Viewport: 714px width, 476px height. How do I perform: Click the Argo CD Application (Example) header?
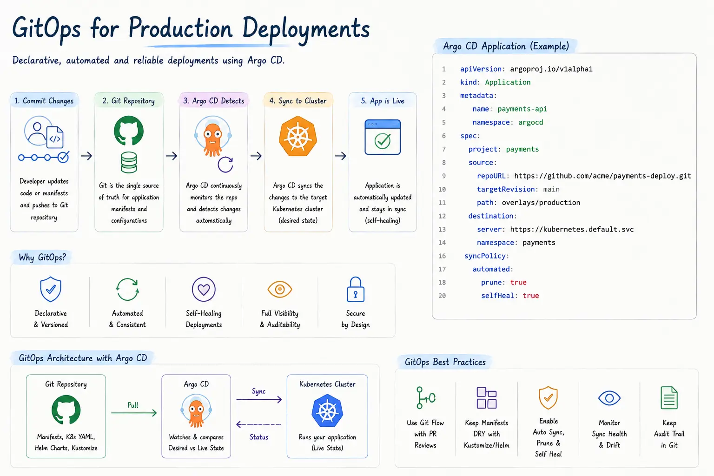(506, 46)
